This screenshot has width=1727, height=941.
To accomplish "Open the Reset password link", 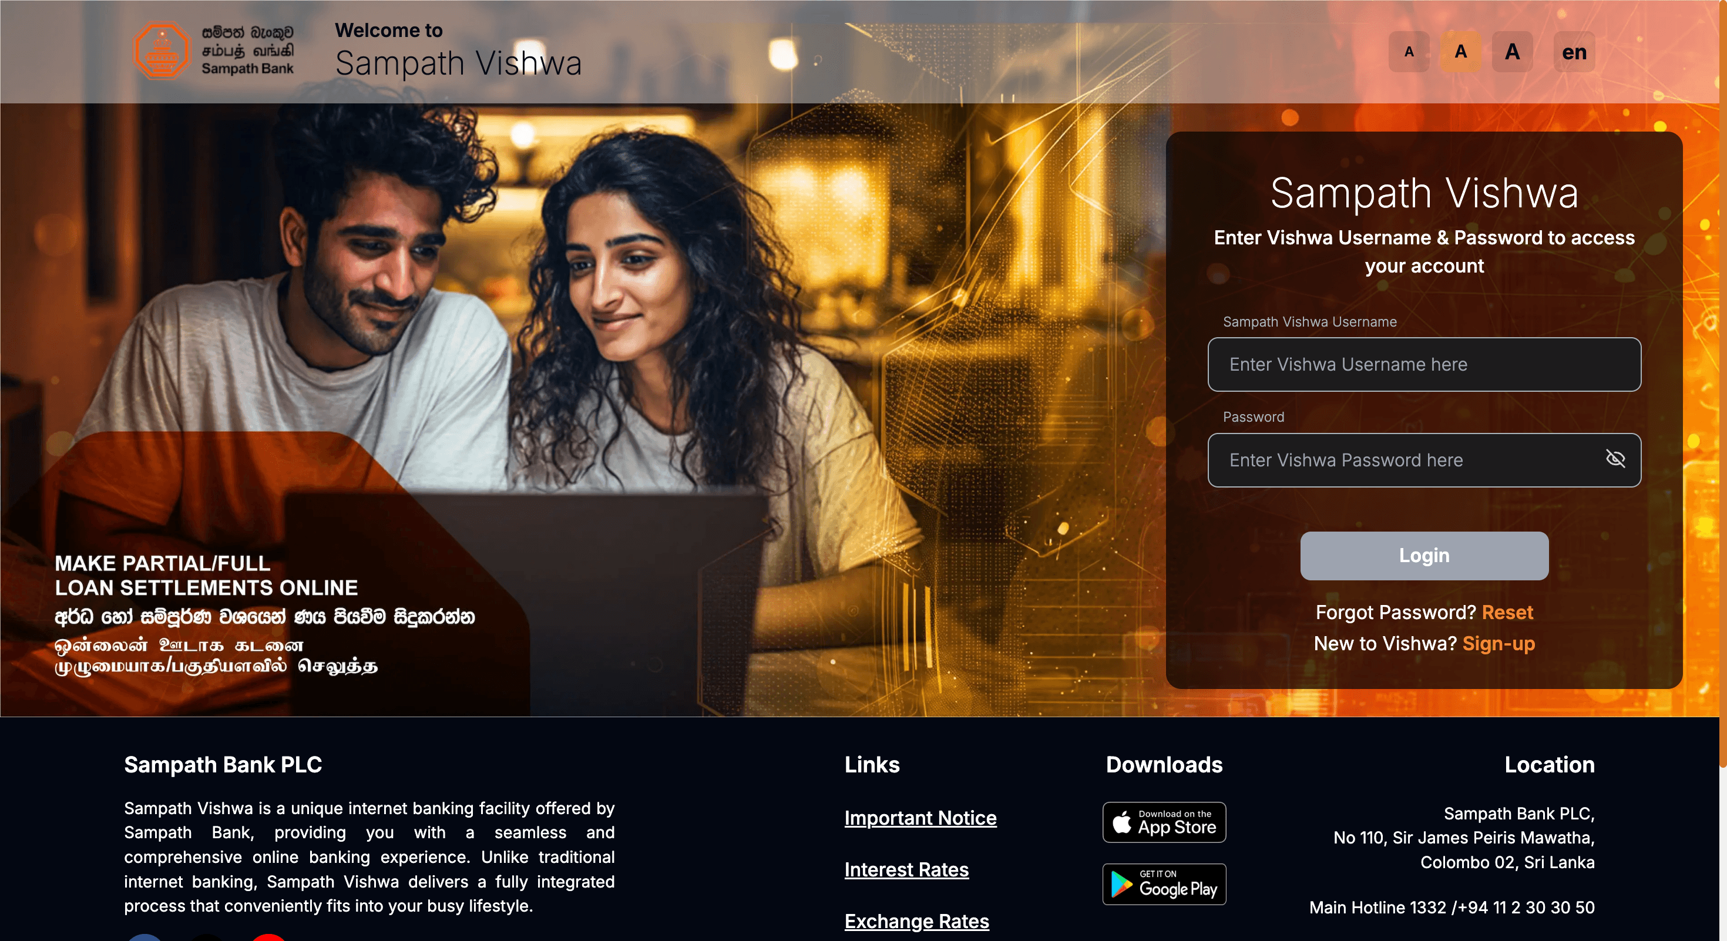I will tap(1507, 613).
